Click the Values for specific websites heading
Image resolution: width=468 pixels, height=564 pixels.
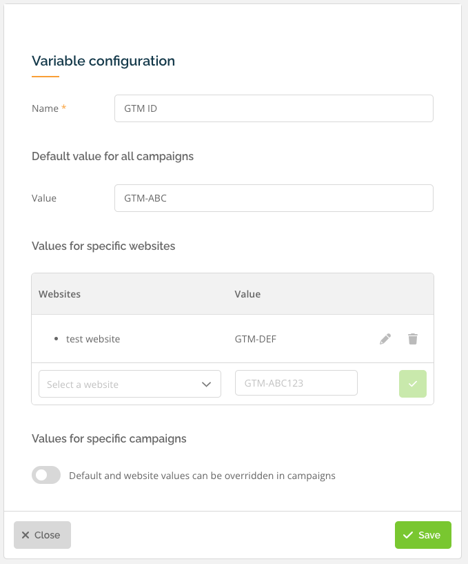pyautogui.click(x=104, y=246)
